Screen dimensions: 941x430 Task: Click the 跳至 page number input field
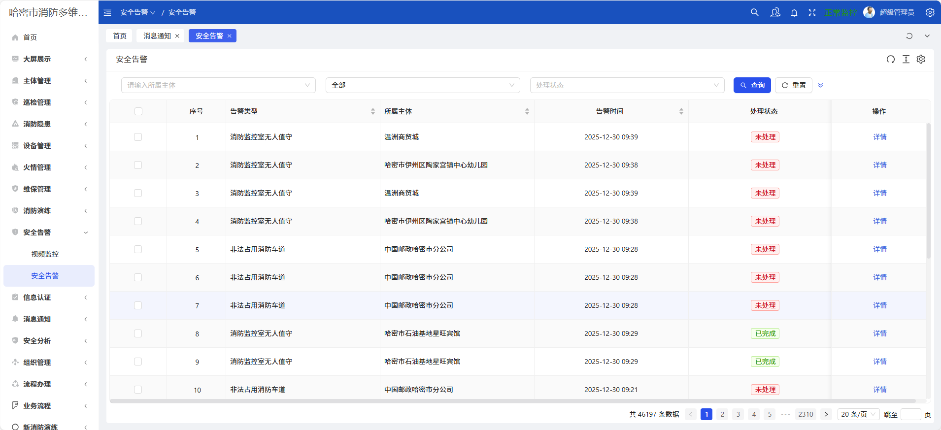[x=910, y=414]
